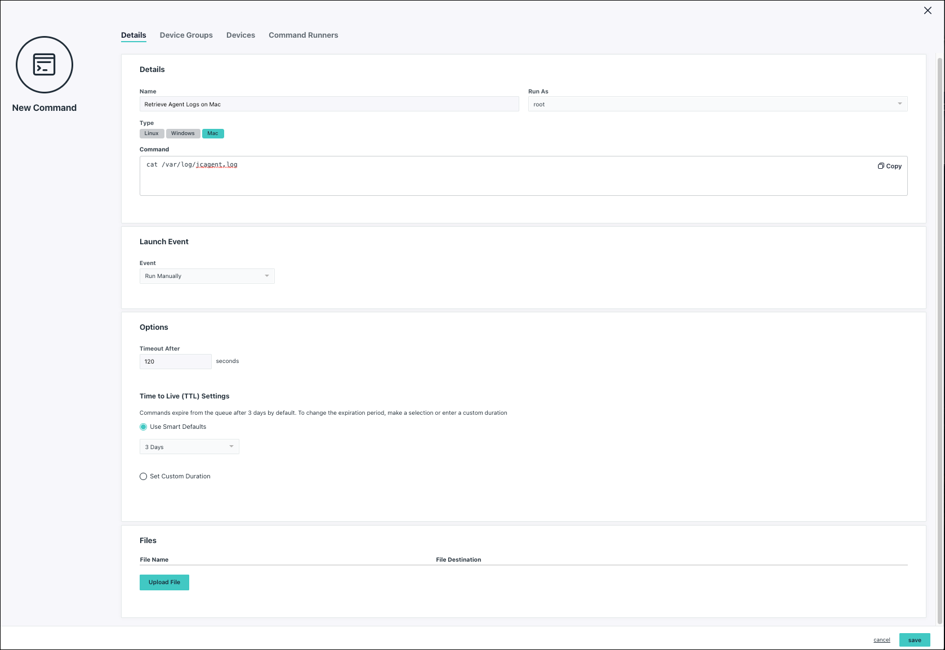The image size is (945, 650).
Task: Click the chevron on the 3 Days selector
Action: [x=231, y=446]
